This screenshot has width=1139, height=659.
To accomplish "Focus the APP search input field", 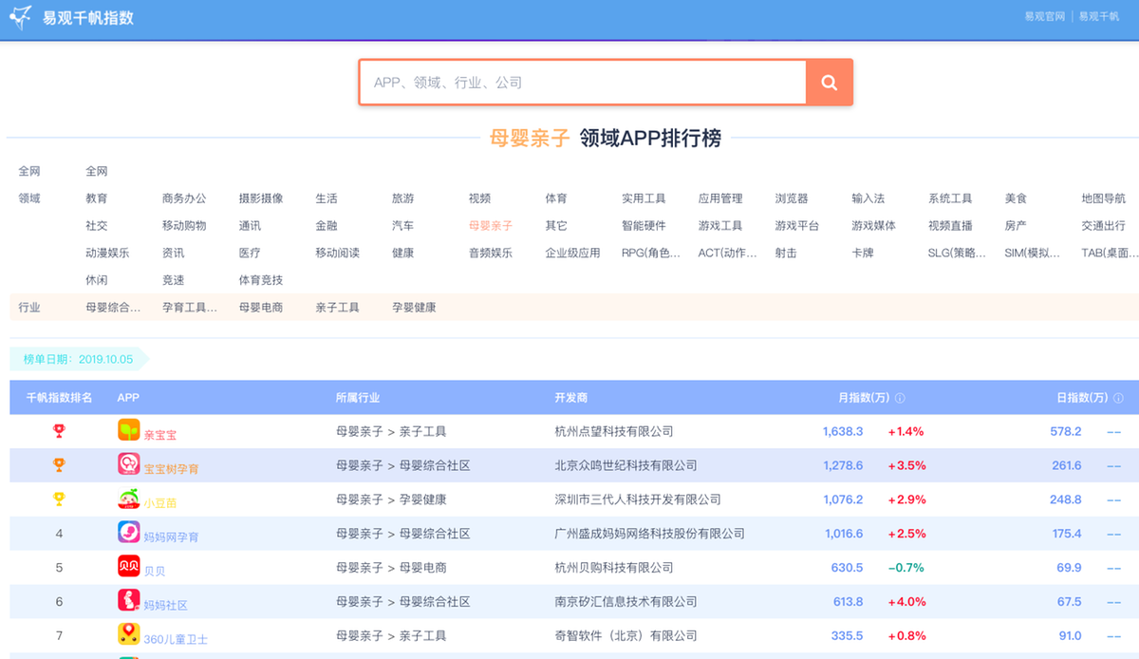I will tap(583, 83).
